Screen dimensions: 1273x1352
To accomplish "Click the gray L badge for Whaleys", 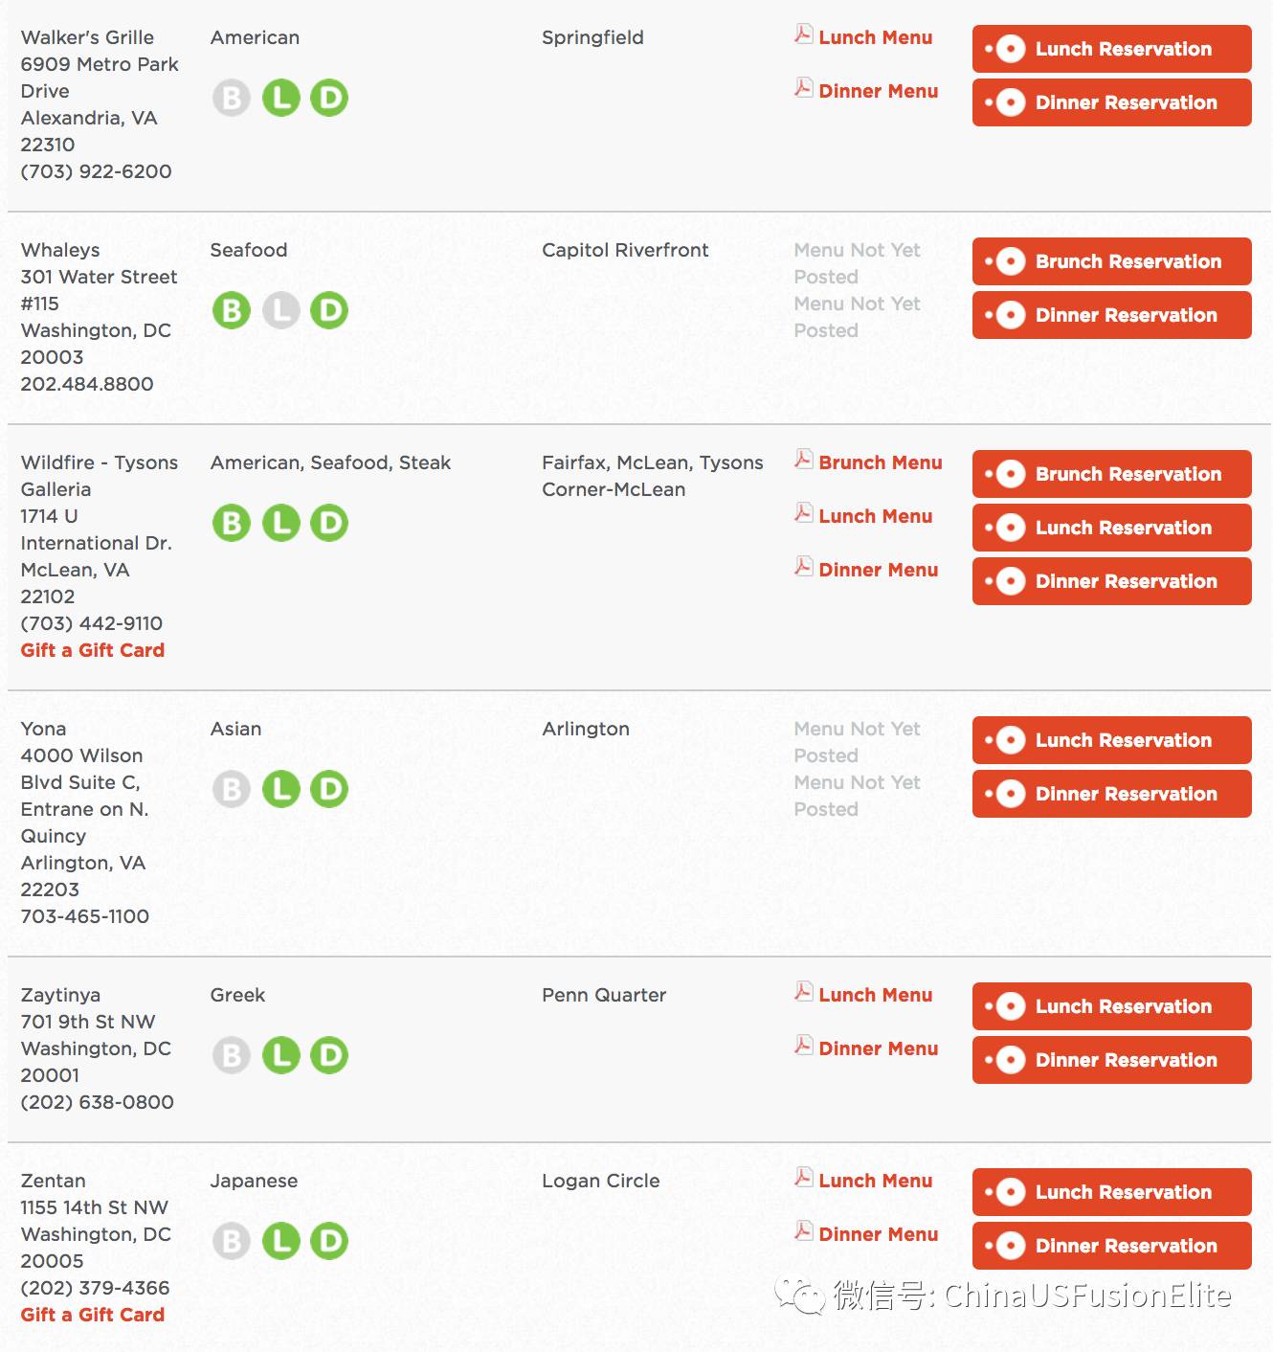I will (x=280, y=310).
